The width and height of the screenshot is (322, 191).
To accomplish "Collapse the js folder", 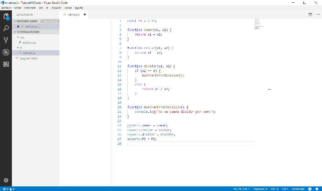I will [18, 47].
